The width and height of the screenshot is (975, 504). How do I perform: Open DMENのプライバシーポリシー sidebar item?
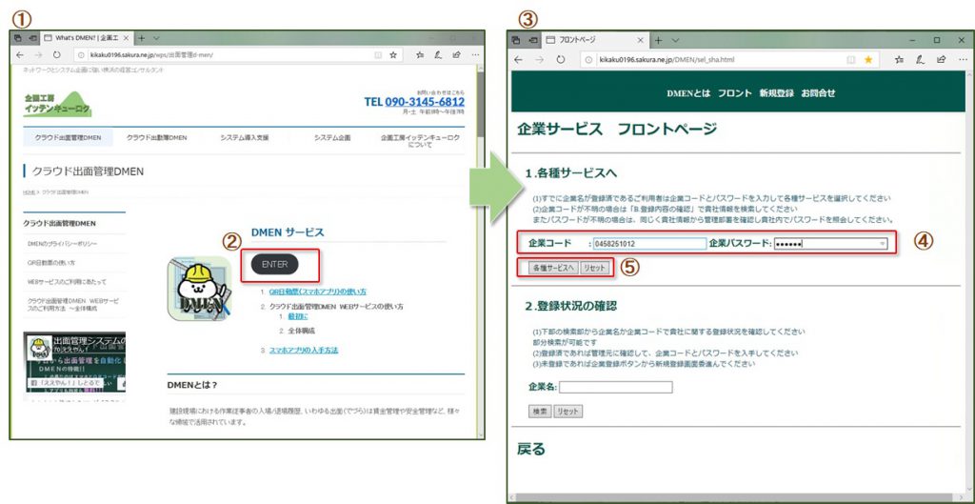62,243
